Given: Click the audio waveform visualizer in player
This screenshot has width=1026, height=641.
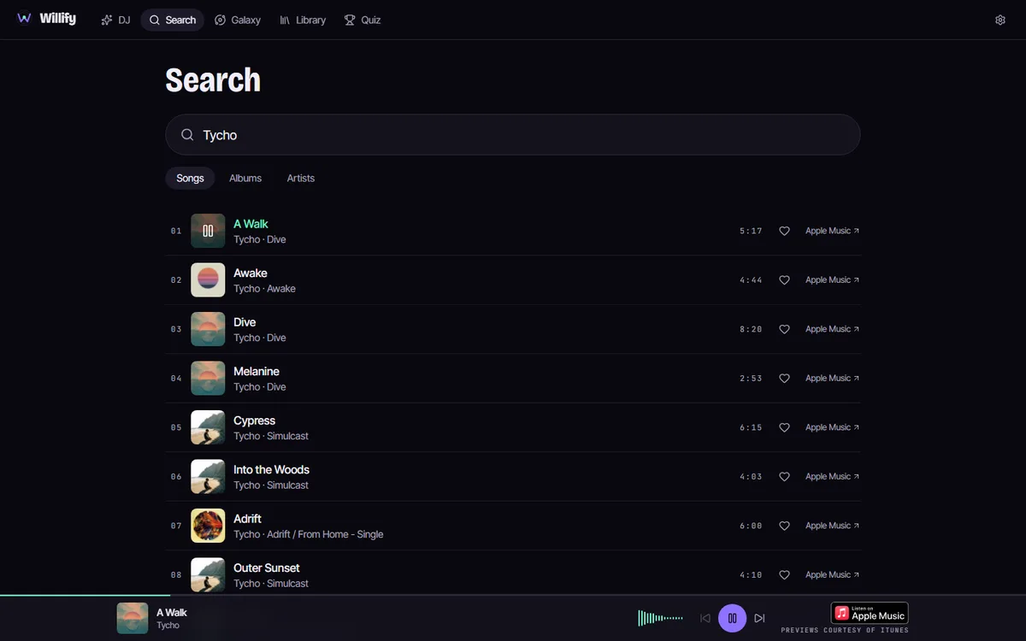Looking at the screenshot, I should coord(661,618).
